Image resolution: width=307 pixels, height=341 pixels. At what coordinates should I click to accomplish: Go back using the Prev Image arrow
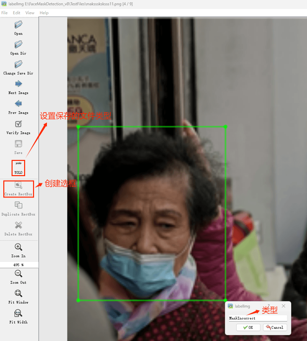pos(19,104)
